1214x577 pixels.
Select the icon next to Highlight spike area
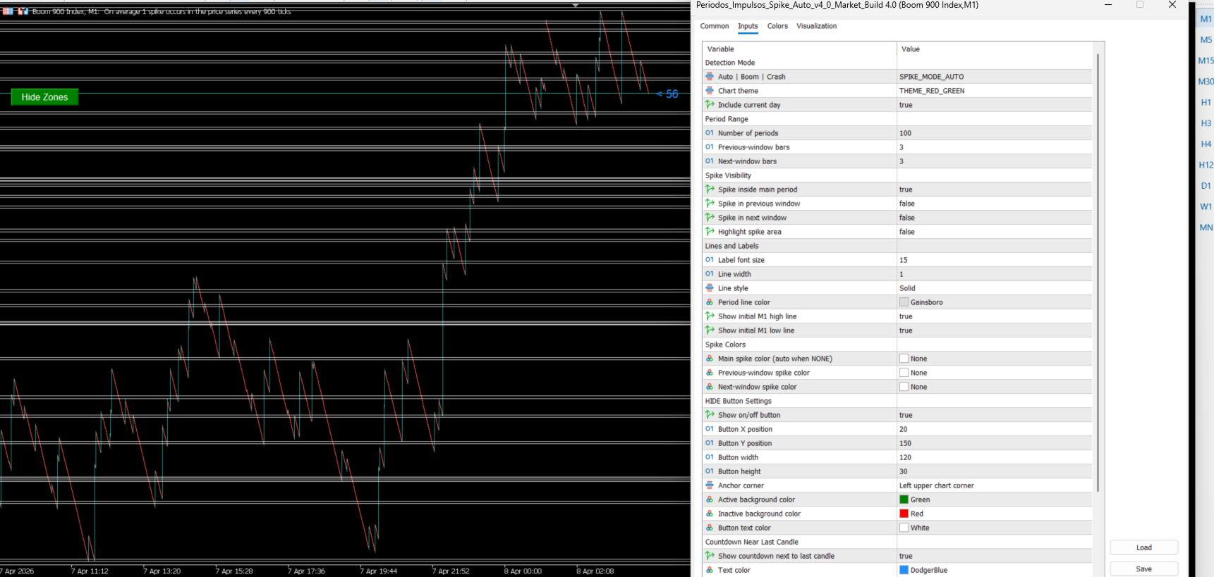tap(710, 231)
